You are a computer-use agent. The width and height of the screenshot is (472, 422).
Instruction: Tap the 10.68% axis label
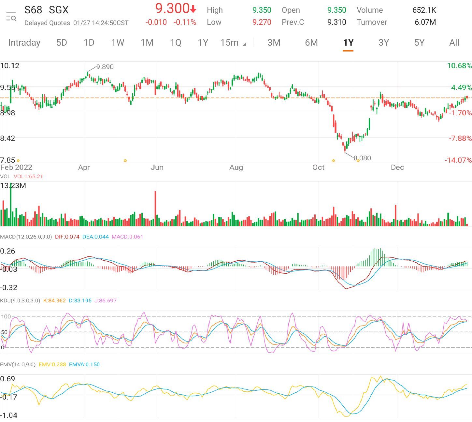point(459,66)
